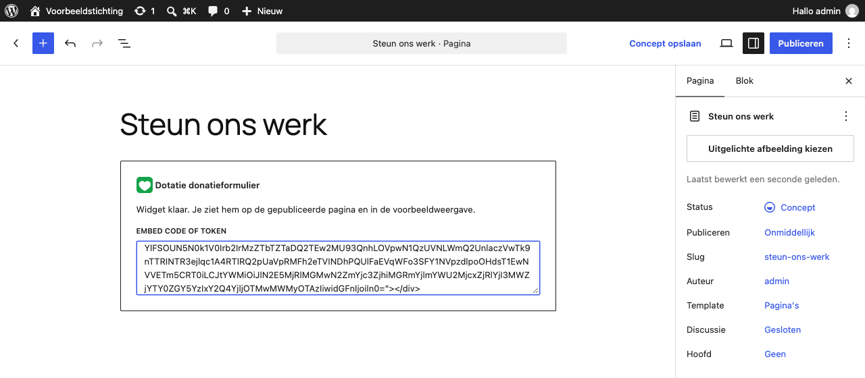Screen dimensions: 865x378
Task: Switch to the Blok tab
Action: [x=745, y=81]
